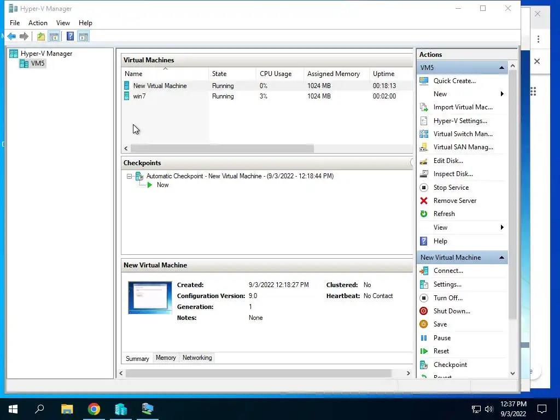This screenshot has height=420, width=560.
Task: Select the win7 virtual machine row
Action: coord(267,96)
